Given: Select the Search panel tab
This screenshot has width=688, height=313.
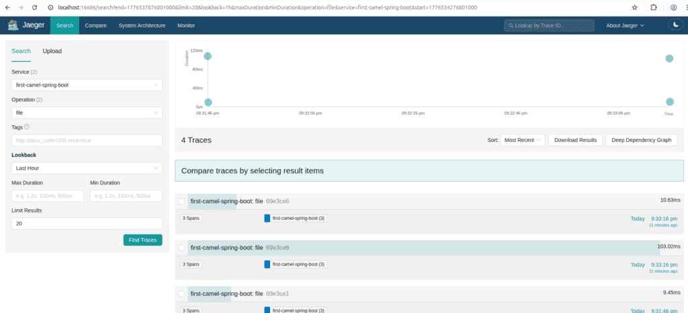Looking at the screenshot, I should pos(21,51).
